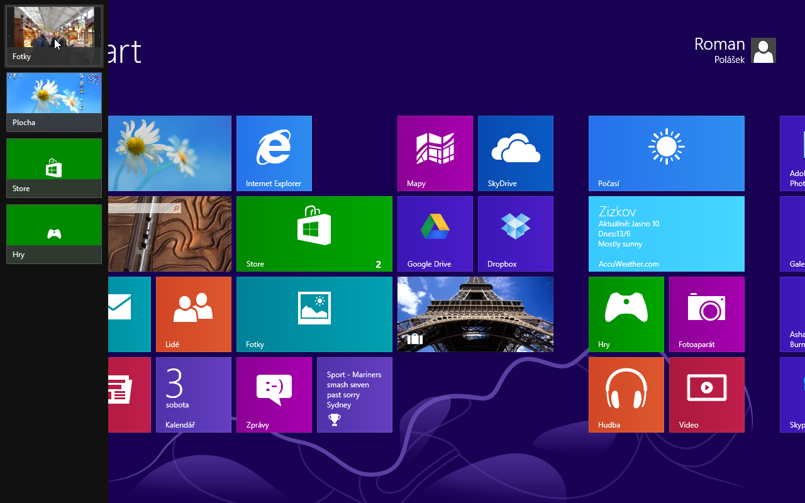Open the green Store tile with badge 2
This screenshot has width=805, height=503.
coord(314,234)
